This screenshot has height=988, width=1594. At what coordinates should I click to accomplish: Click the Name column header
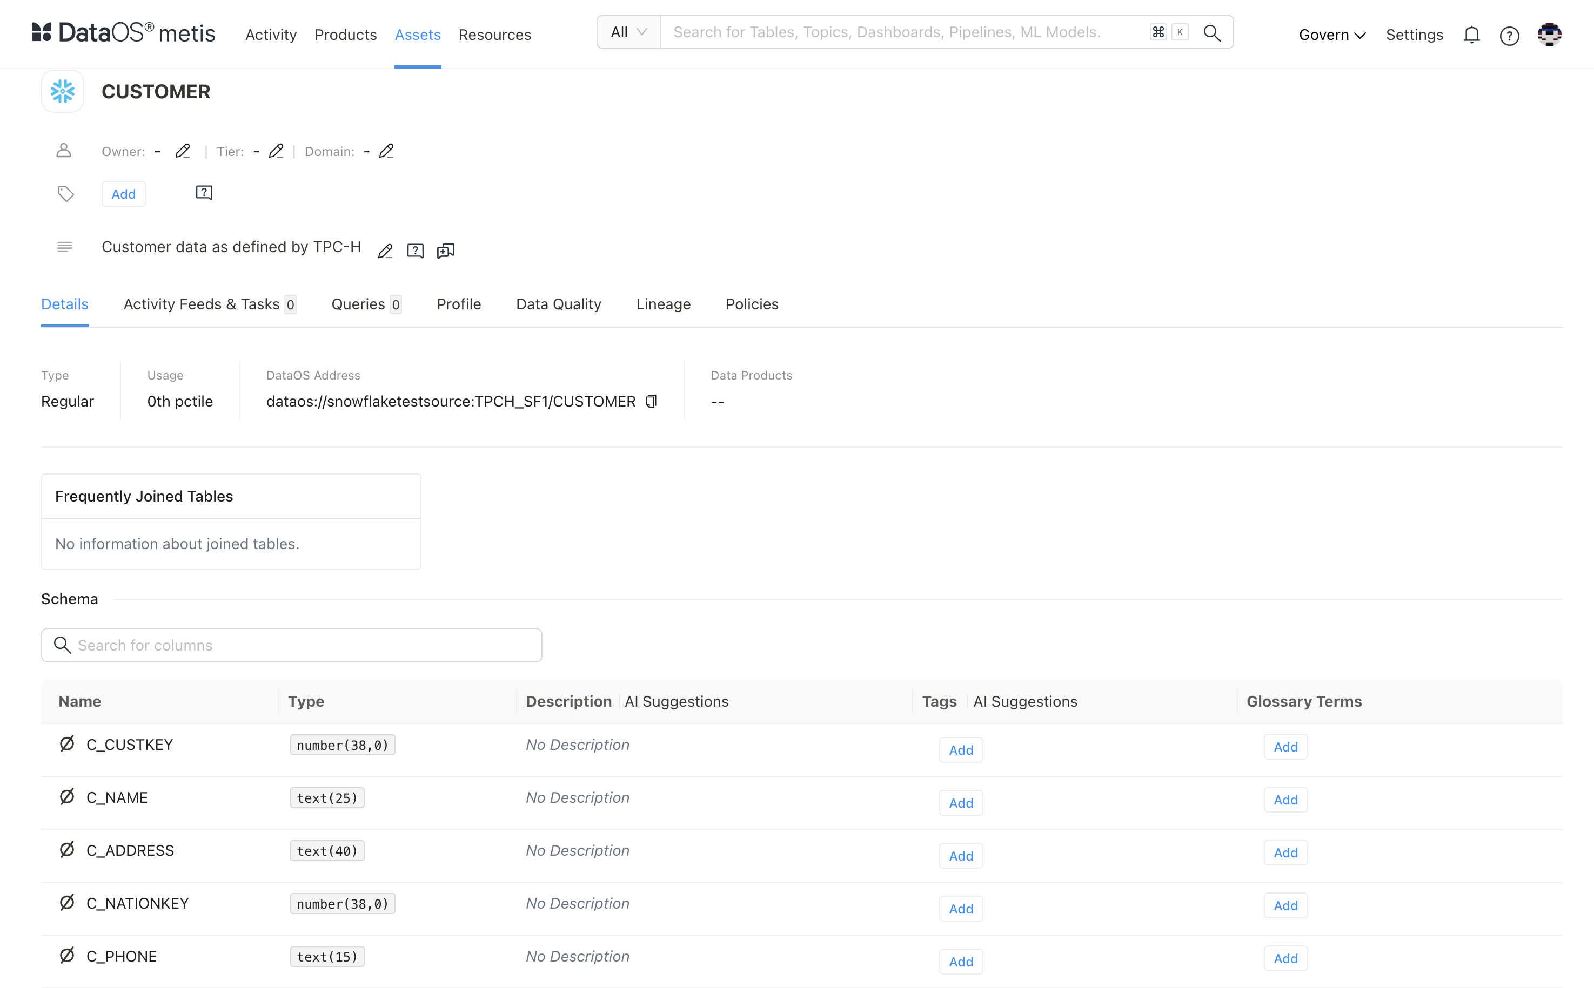80,701
